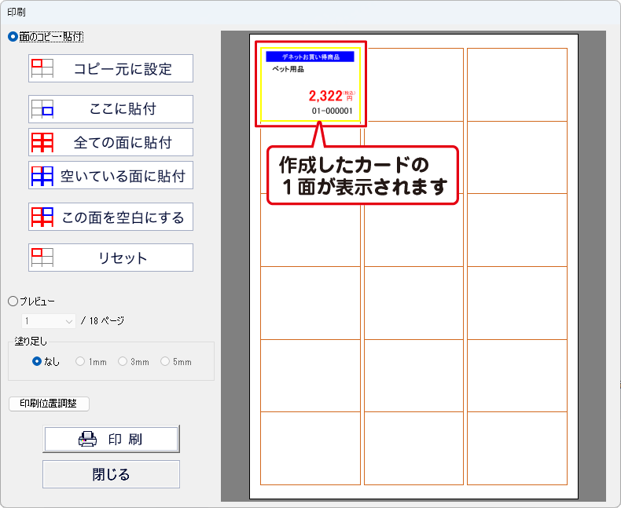Click the empty top-middle label cell

(x=413, y=85)
